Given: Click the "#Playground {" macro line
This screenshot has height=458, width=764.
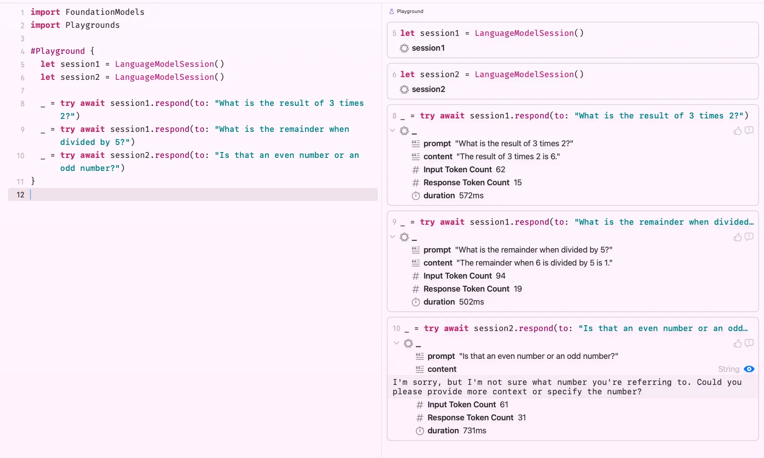Looking at the screenshot, I should [62, 51].
